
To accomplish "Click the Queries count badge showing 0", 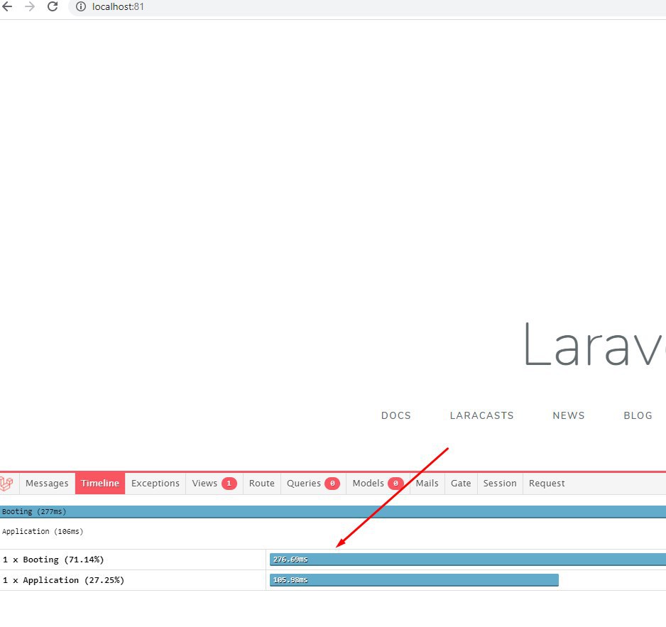I will (x=332, y=484).
